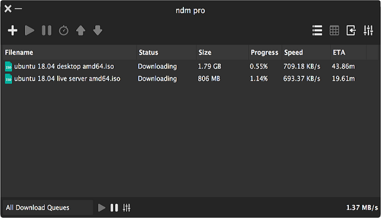The image size is (381, 218).
Task: Sort by Speed column header
Action: 293,53
